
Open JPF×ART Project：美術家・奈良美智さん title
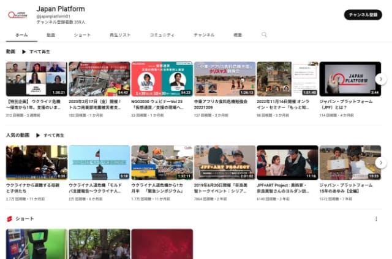[x=283, y=188]
